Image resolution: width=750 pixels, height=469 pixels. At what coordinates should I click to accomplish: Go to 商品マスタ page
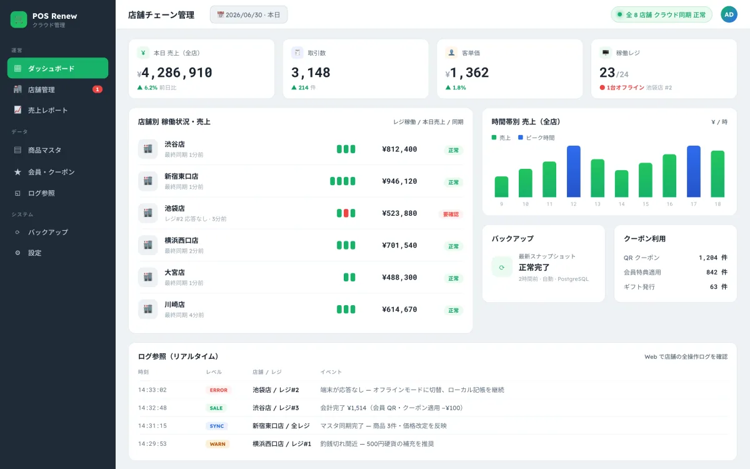click(x=57, y=150)
